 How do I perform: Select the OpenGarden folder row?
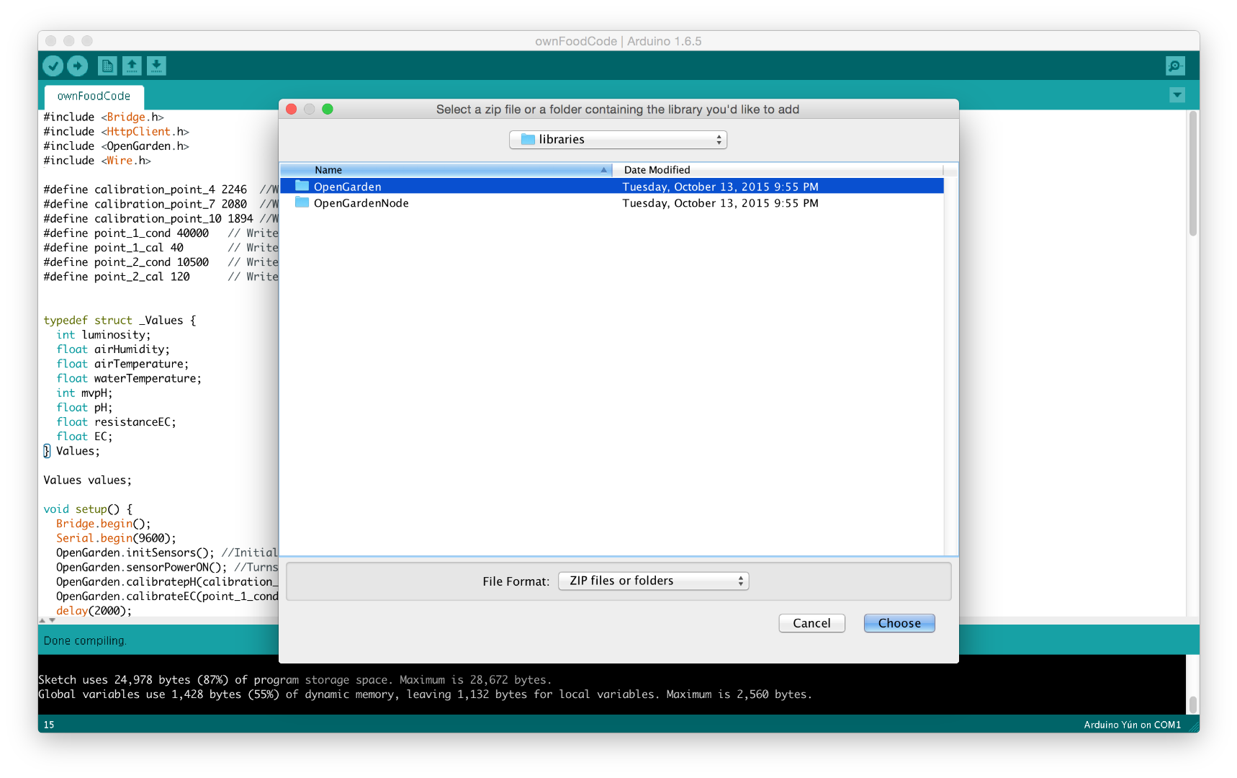click(611, 187)
